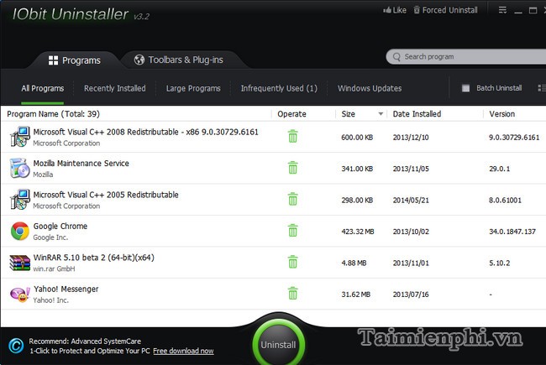Focus the Search program field
This screenshot has width=546, height=365.
[x=466, y=57]
